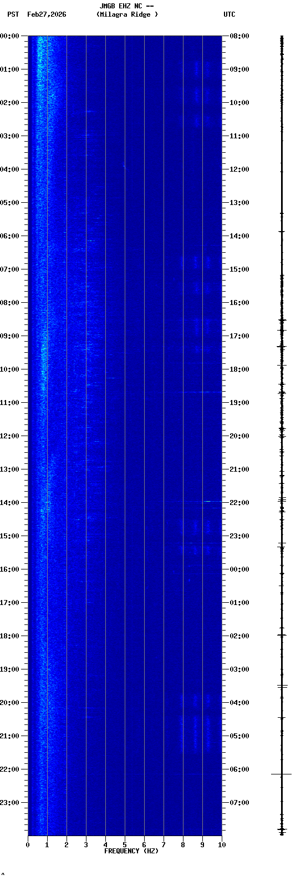Screen dimensions: 306x880
Task: Click the 10:00 PST time label
Action: [x=9, y=369]
